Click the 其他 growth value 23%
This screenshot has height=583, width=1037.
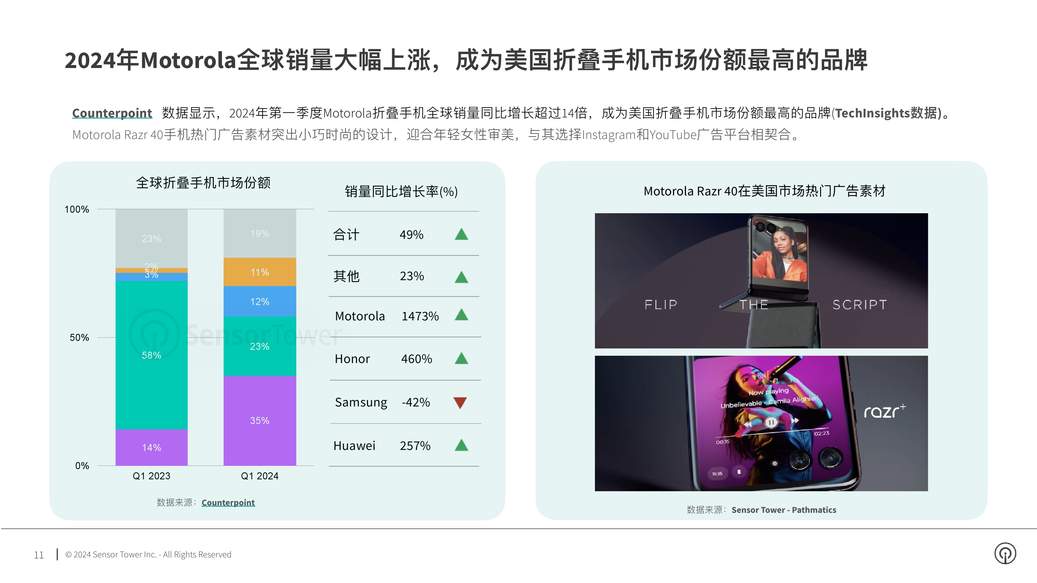(412, 276)
